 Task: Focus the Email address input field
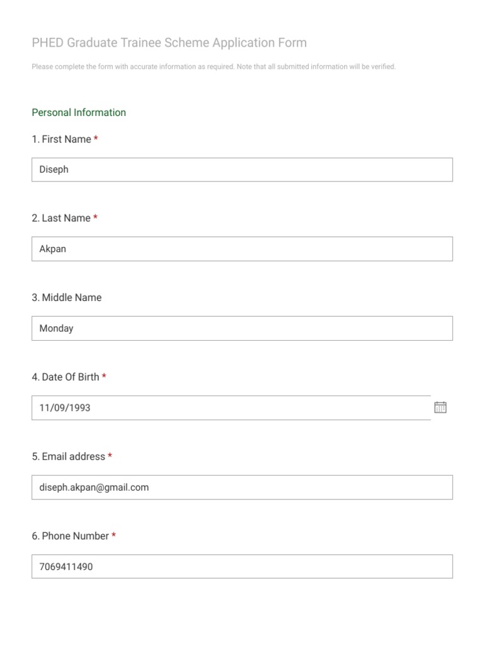coord(242,487)
